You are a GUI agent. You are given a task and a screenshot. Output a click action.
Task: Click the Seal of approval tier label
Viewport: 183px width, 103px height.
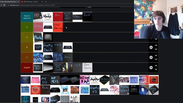(27, 17)
